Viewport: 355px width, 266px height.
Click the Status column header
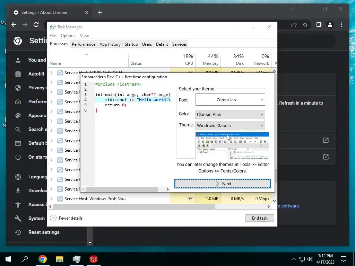149,60
